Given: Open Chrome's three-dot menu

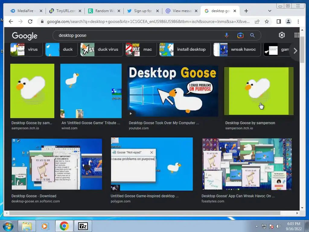Looking at the screenshot, I should (298, 21).
